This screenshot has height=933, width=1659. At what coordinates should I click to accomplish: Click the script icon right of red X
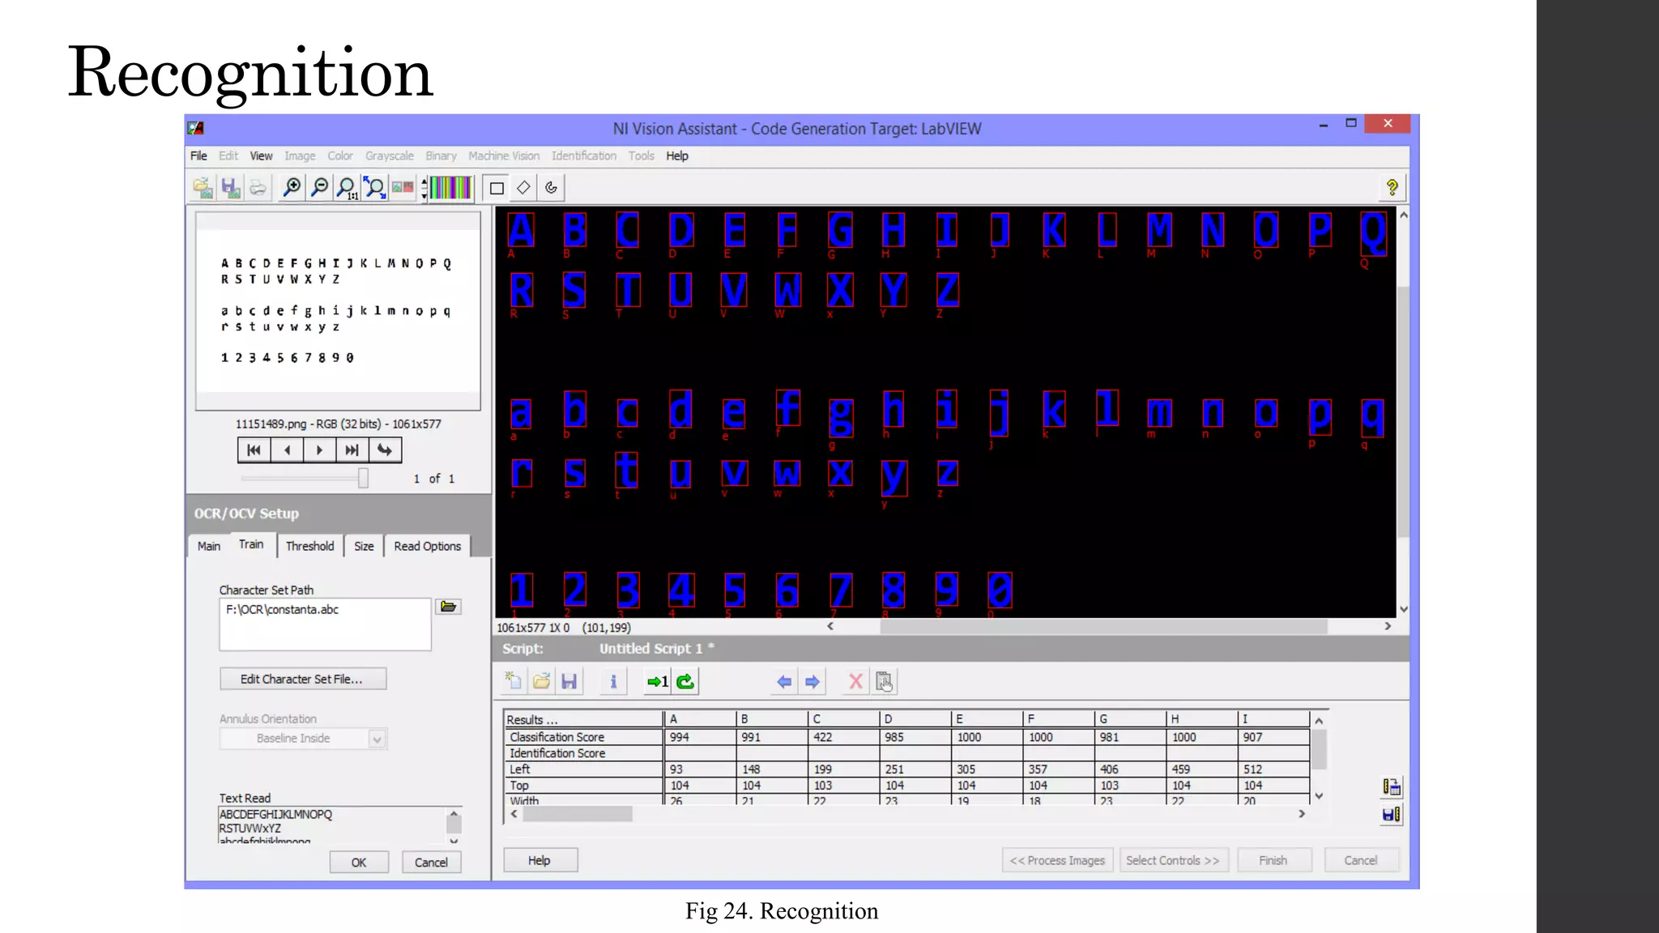[x=884, y=681]
